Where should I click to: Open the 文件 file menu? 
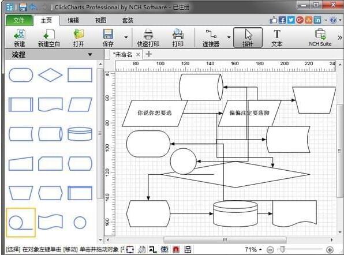[x=19, y=20]
